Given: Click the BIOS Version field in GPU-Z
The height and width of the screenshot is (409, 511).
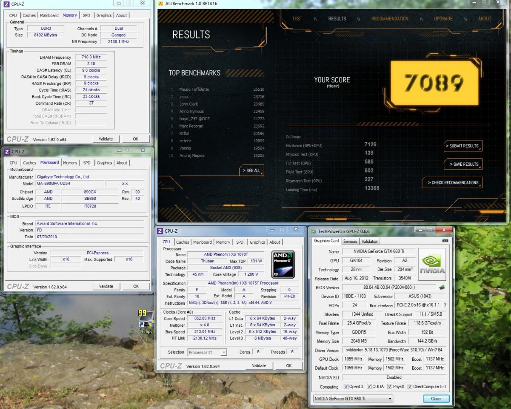Looking at the screenshot, I should [x=388, y=288].
